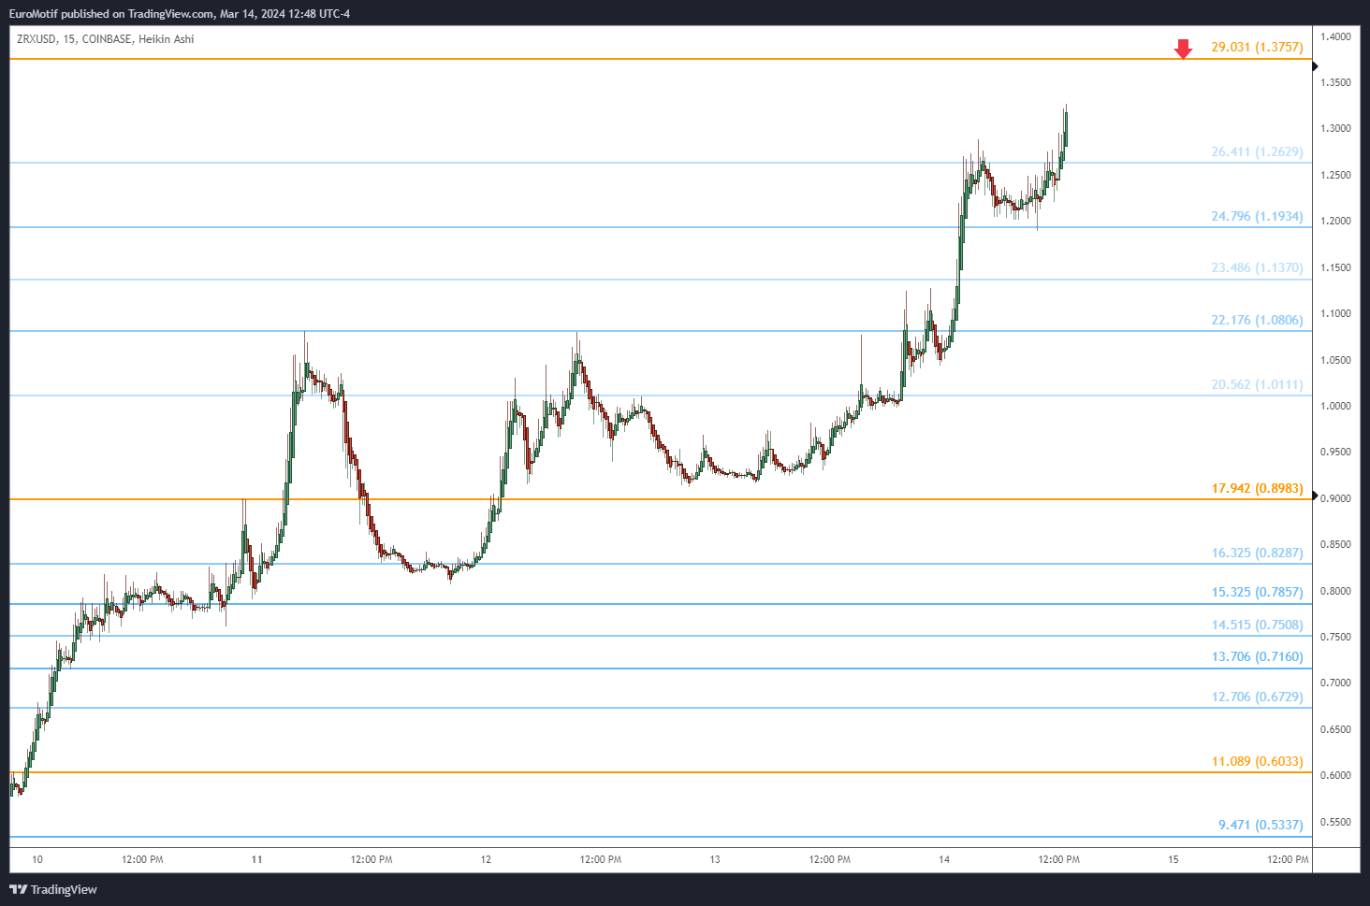
Task: Select the 13.706 (0.7160) level label
Action: pos(1257,656)
